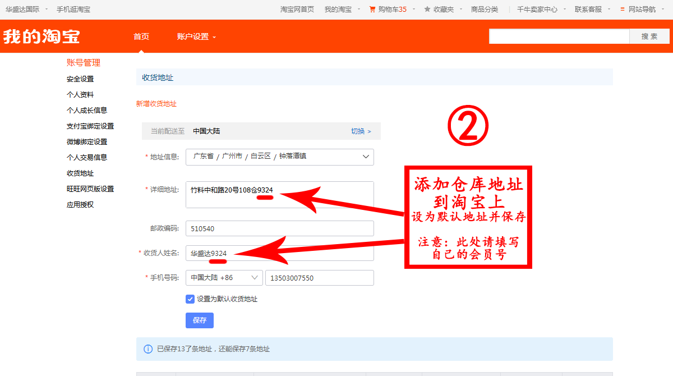This screenshot has width=673, height=376.
Task: Click the 详细地址 text area
Action: coord(280,195)
